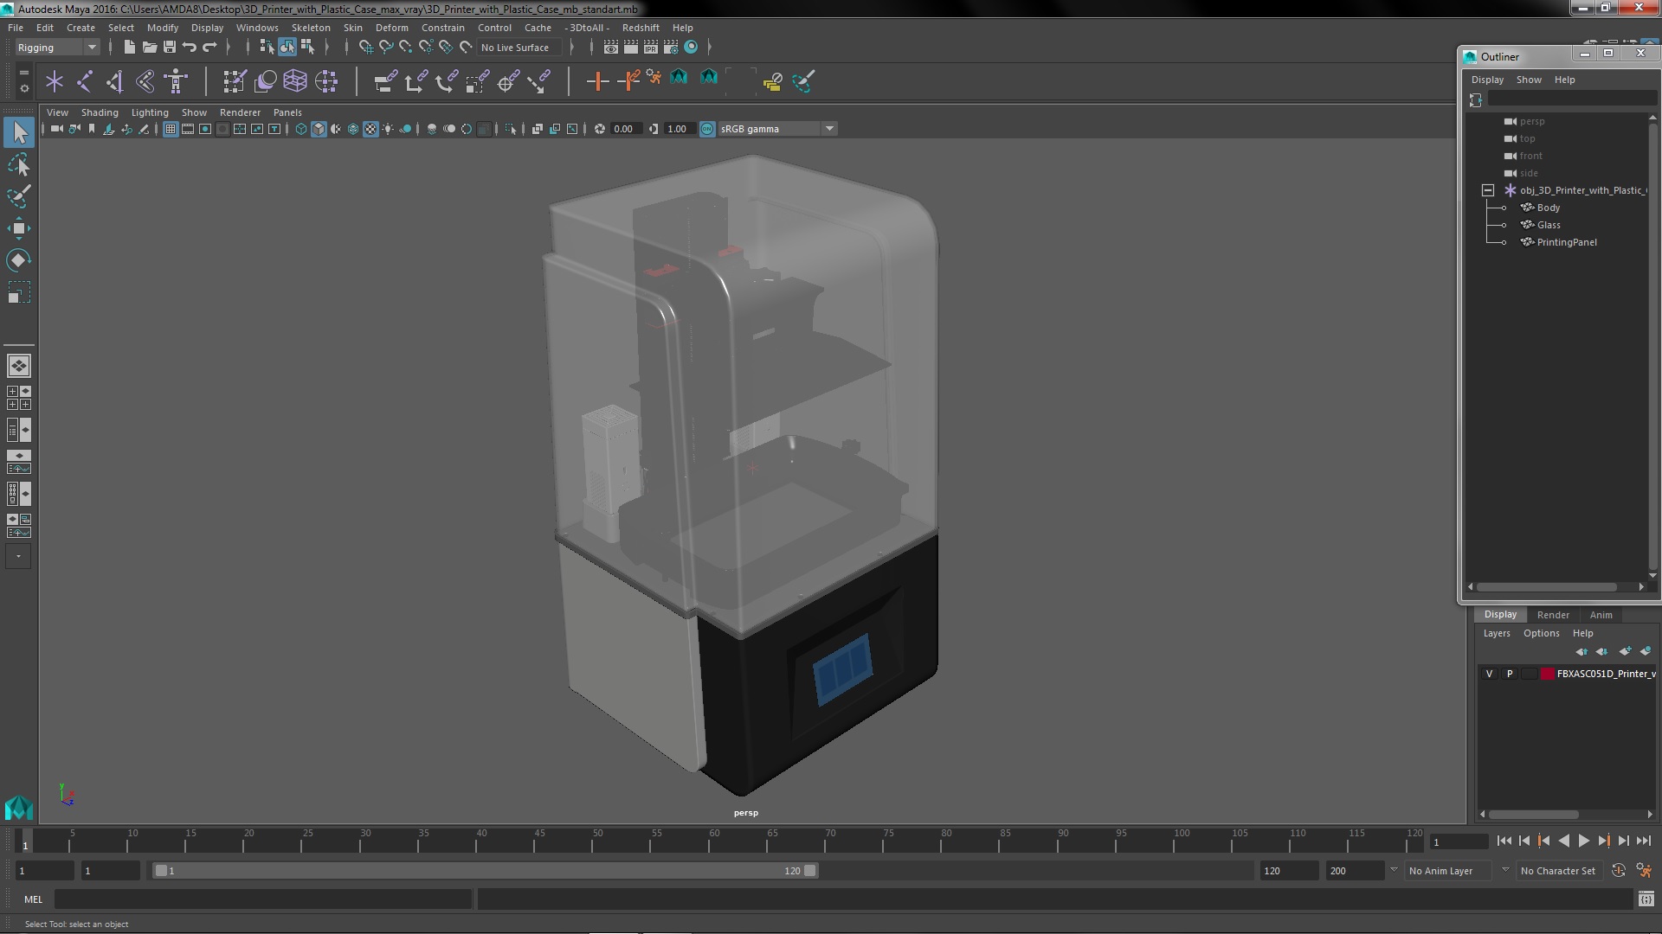Viewport: 1662px width, 934px height.
Task: Open the Maya logo home icon
Action: tap(18, 808)
